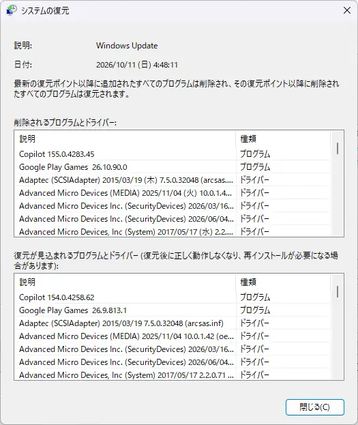Viewport: 358px width, 425px height.
Task: Select the 削除される list SecurityDevices 2026/06/04 row
Action: 173,219
